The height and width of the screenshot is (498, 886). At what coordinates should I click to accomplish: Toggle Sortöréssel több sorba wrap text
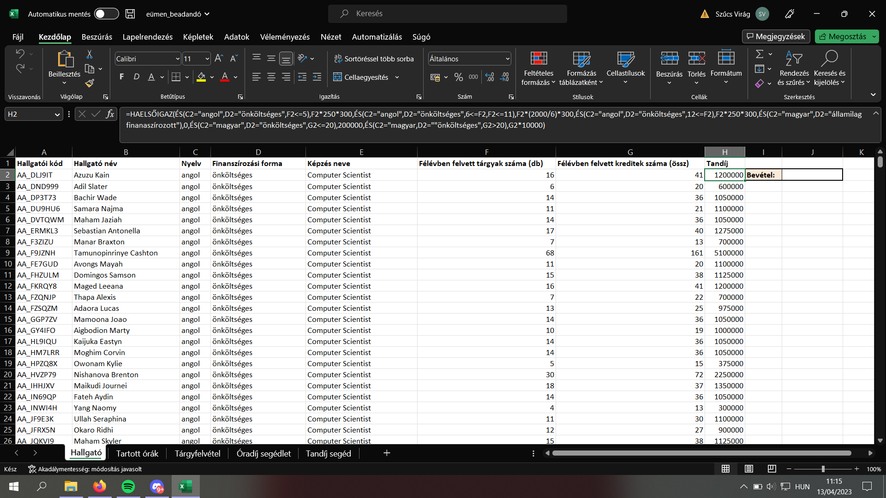tap(374, 59)
